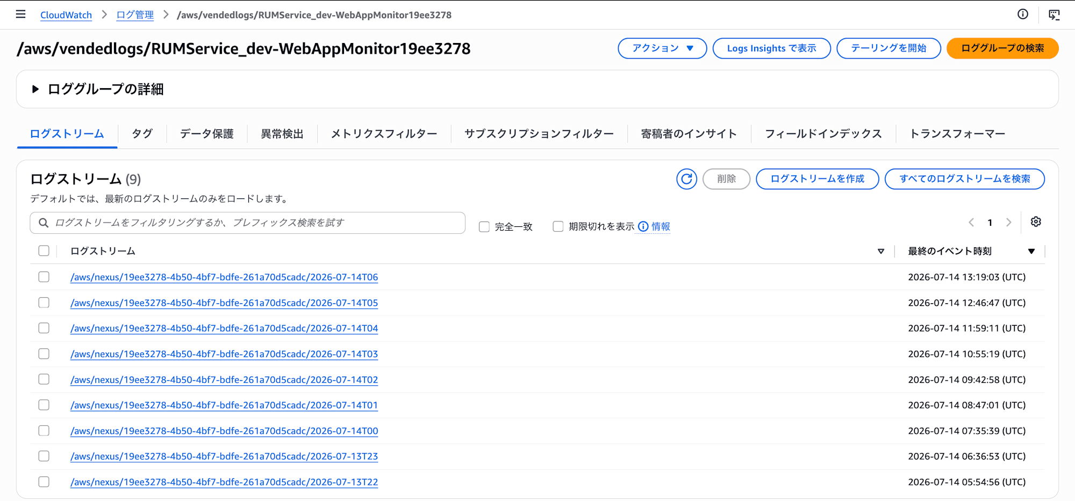Focus the log stream filter search field

[248, 223]
